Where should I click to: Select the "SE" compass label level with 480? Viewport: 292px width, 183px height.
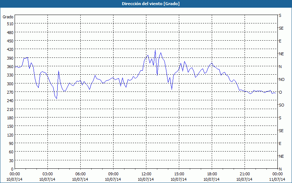[281, 28]
